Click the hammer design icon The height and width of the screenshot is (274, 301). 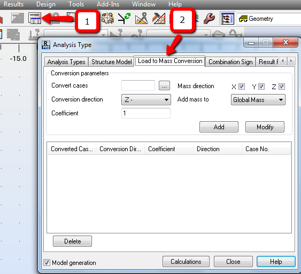(159, 18)
